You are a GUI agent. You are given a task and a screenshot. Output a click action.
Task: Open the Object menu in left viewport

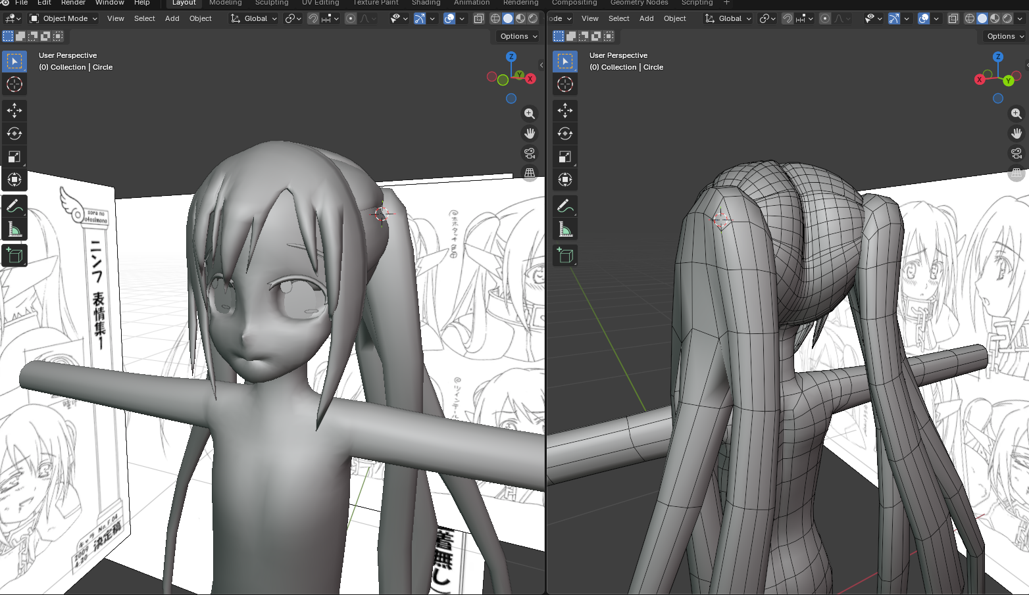200,18
